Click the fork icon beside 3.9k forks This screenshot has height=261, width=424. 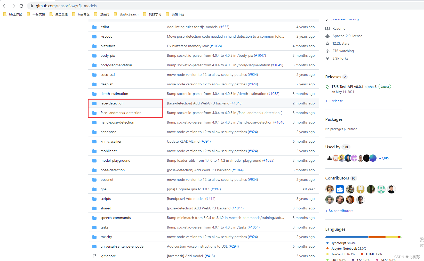[x=327, y=58]
